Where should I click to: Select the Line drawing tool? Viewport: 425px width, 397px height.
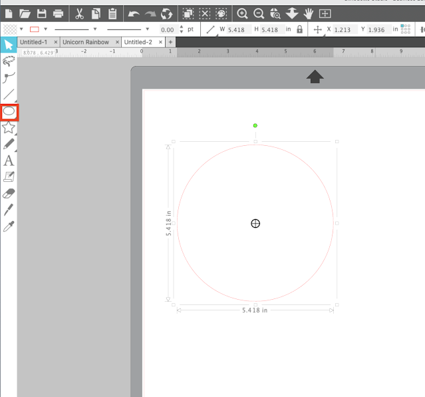[x=9, y=94]
